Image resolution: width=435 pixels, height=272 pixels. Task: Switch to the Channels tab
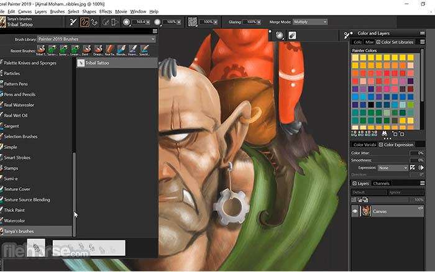pyautogui.click(x=381, y=184)
